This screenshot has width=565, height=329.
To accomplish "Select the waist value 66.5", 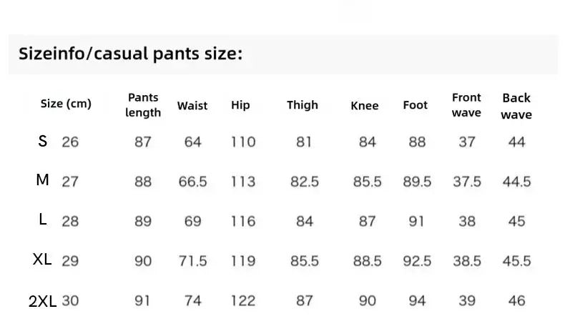I will [x=193, y=182].
